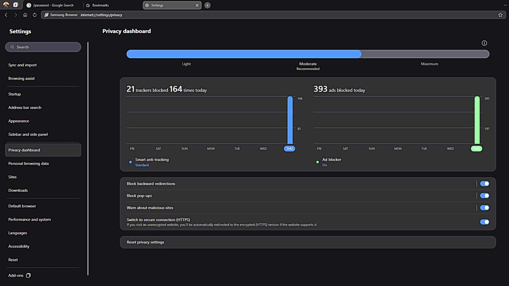Image resolution: width=509 pixels, height=286 pixels.
Task: Click the back navigation arrow
Action: tap(6, 15)
